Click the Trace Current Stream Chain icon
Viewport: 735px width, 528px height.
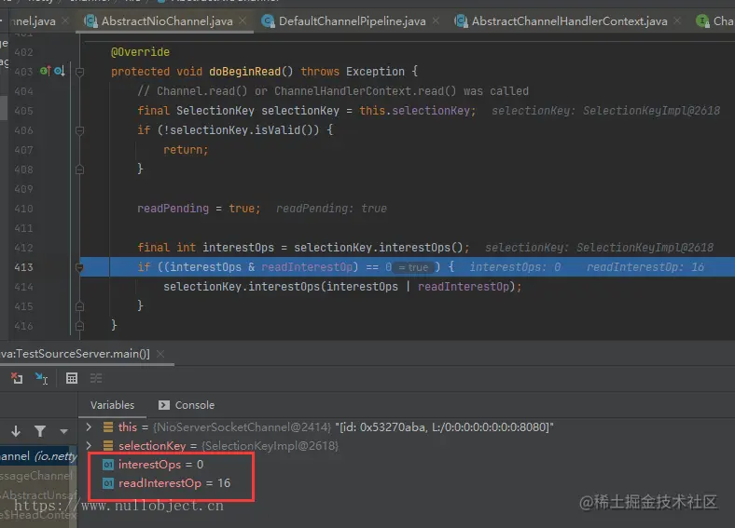tap(96, 378)
